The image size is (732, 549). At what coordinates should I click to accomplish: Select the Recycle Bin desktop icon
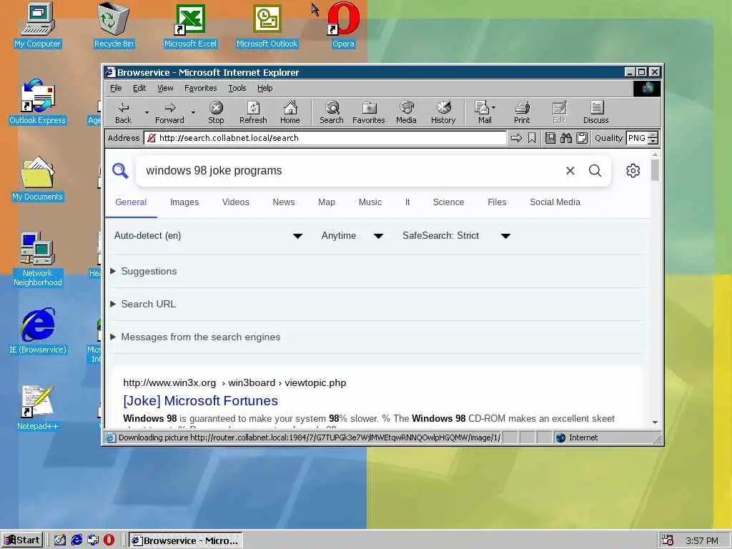pos(114,26)
